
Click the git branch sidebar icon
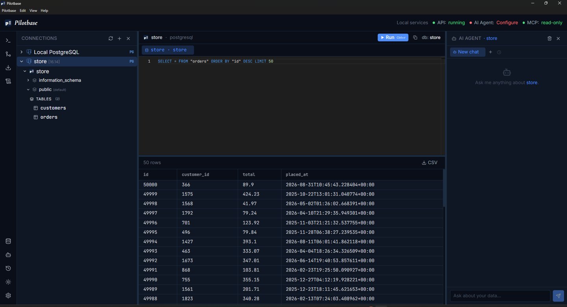(8, 54)
